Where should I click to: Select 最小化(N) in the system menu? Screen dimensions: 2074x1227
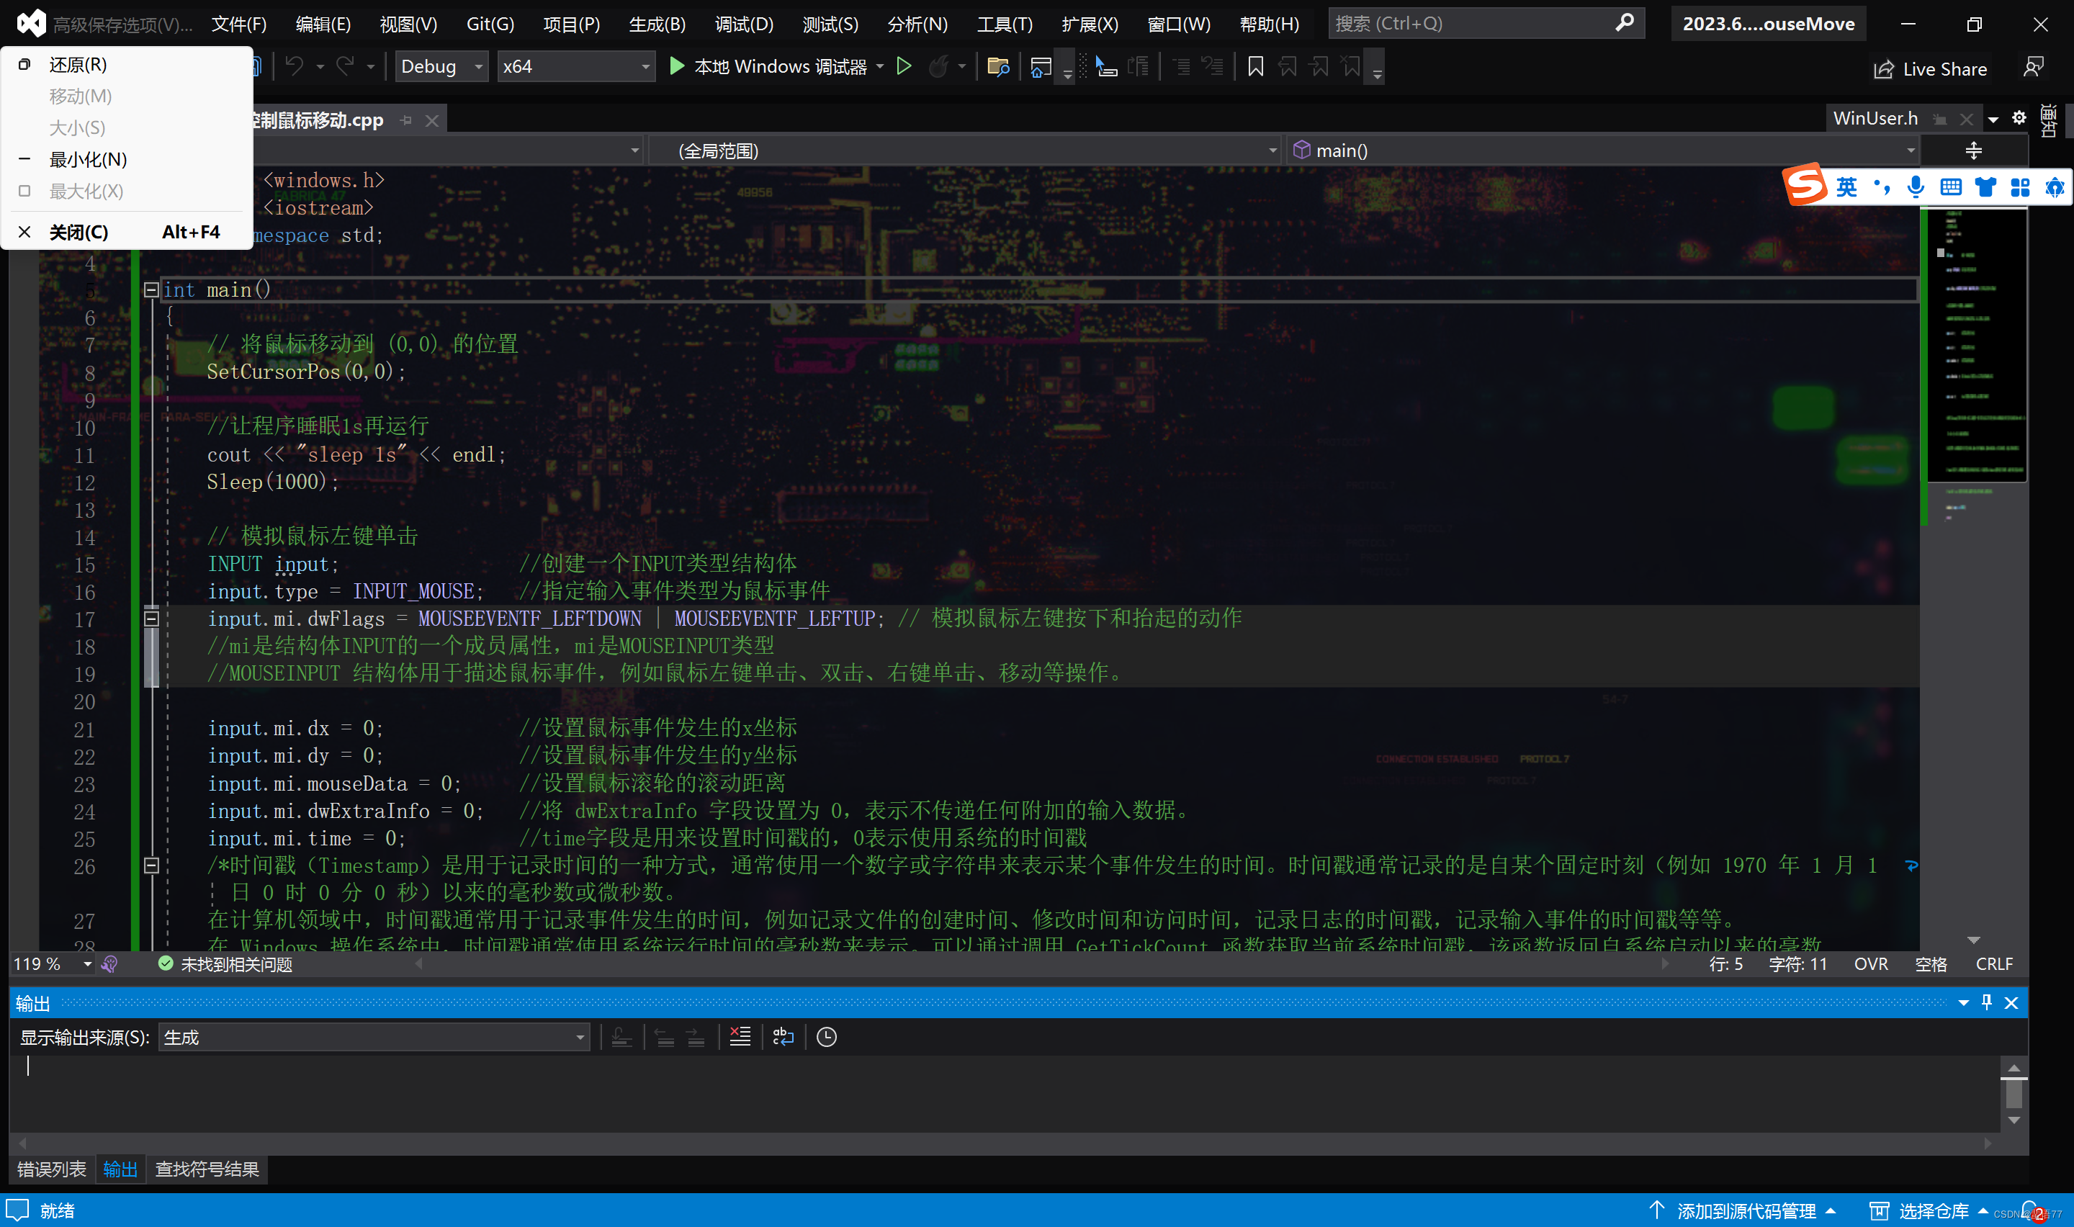[x=127, y=160]
